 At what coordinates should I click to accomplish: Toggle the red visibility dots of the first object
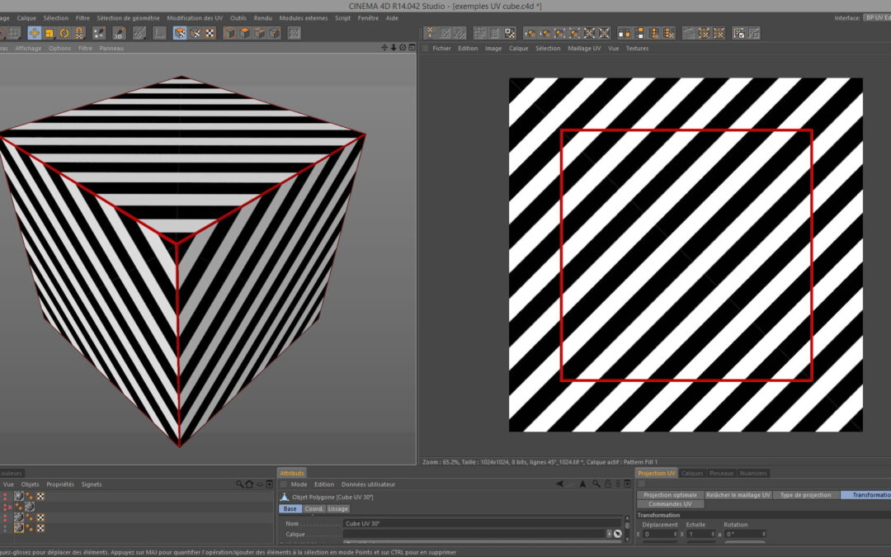pos(5,497)
